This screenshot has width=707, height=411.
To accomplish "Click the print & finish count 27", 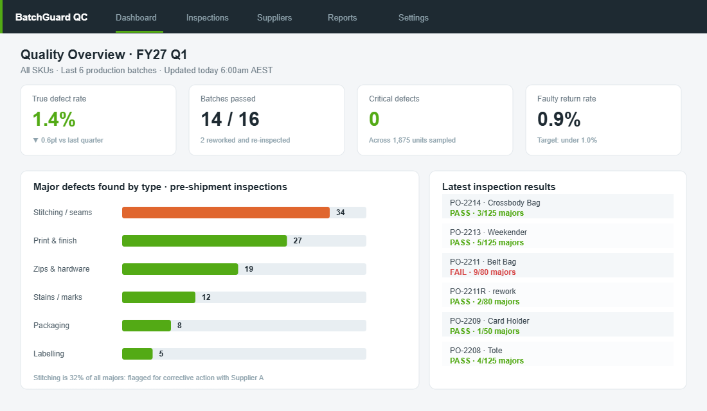I will pos(298,241).
